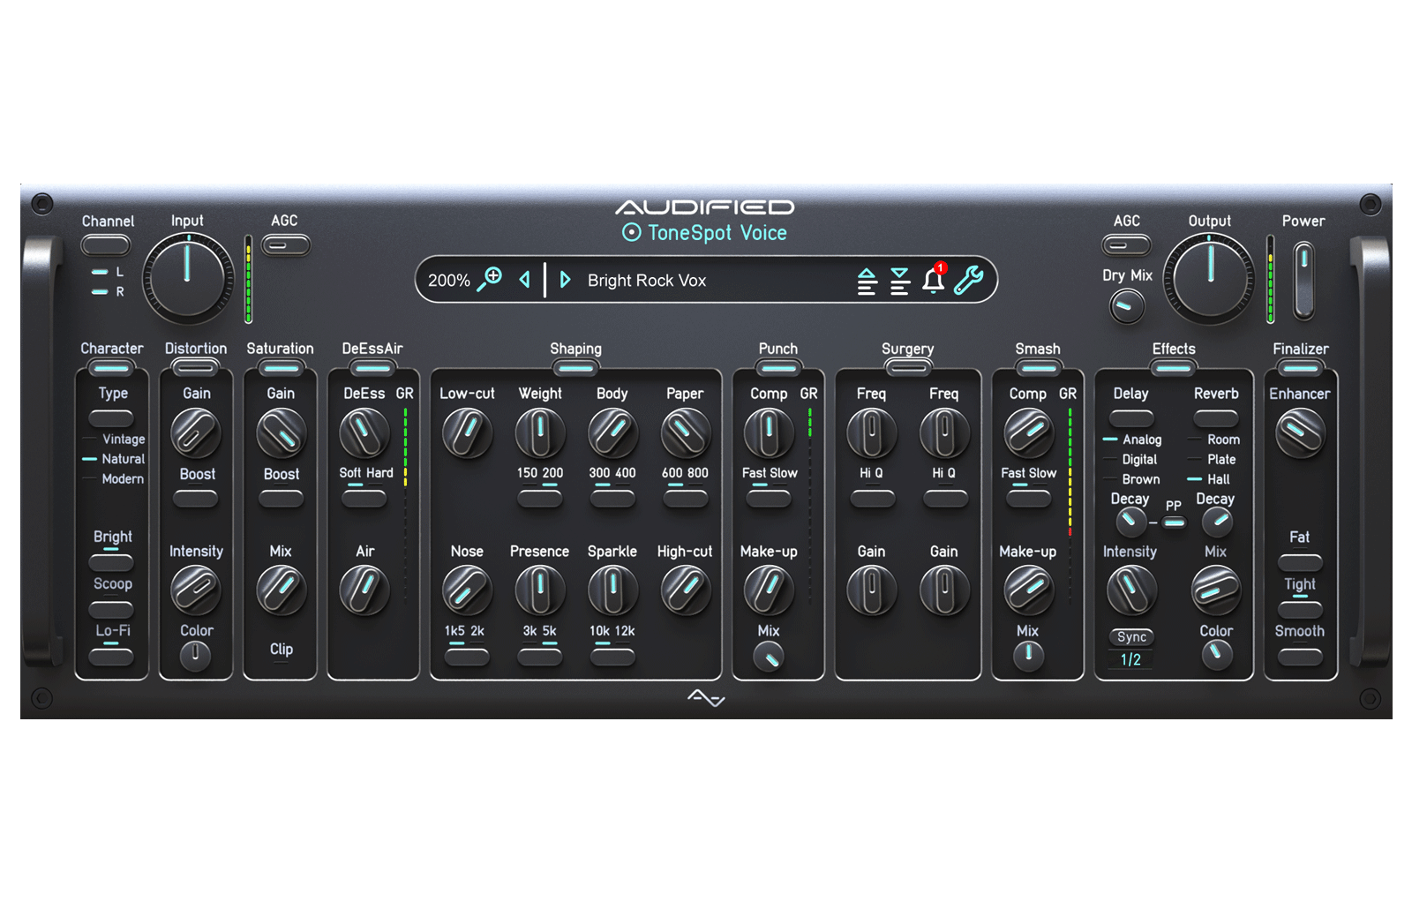Toggle Body 300/400 frequency switch

pyautogui.click(x=612, y=498)
